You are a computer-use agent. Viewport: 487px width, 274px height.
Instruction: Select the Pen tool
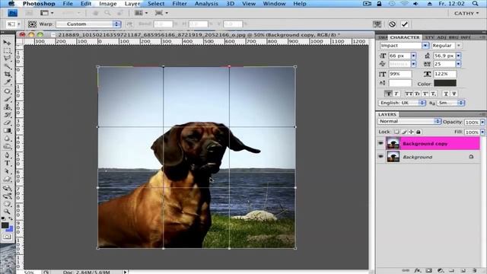click(7, 155)
